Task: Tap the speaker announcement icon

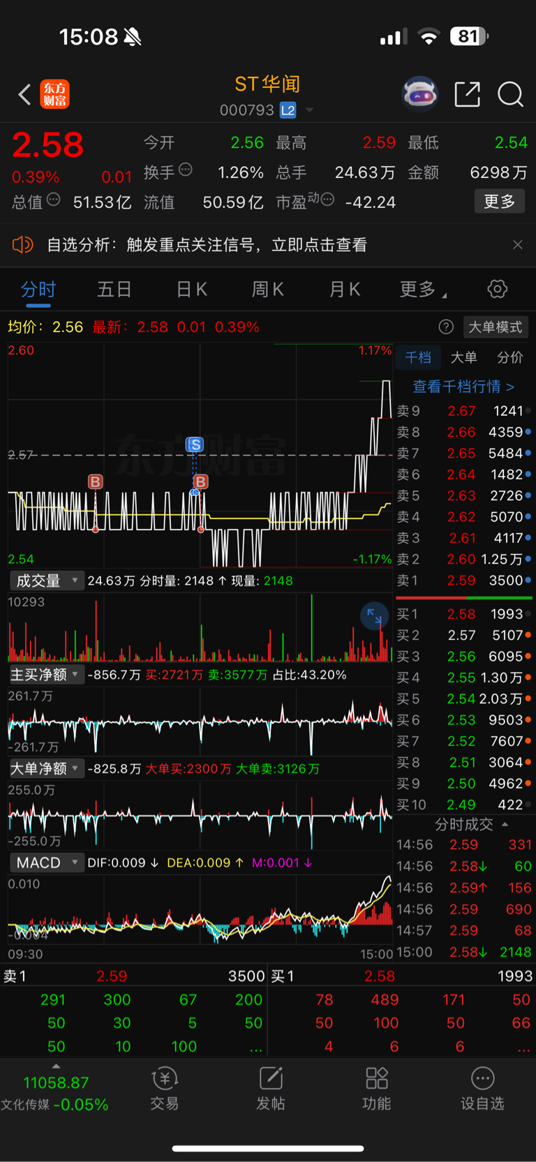Action: click(x=22, y=245)
